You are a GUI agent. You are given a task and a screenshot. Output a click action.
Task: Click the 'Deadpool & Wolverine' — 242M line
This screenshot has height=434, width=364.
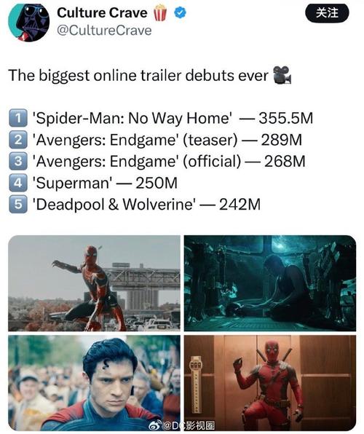click(x=147, y=205)
